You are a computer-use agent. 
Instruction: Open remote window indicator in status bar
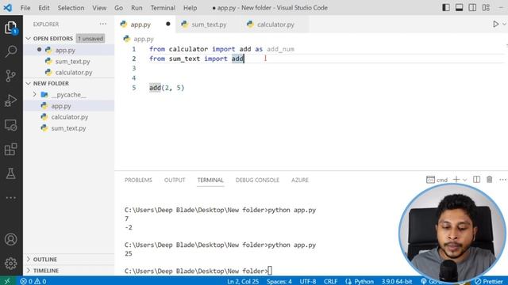(7, 281)
